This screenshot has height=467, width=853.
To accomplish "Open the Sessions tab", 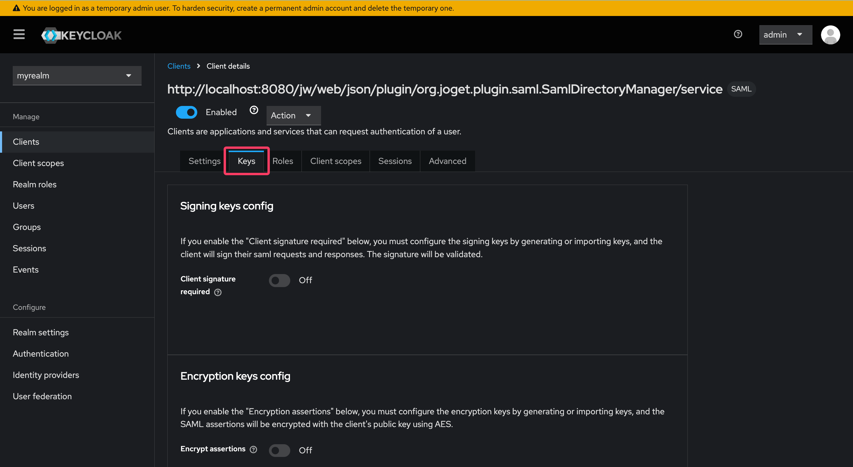I will (395, 161).
